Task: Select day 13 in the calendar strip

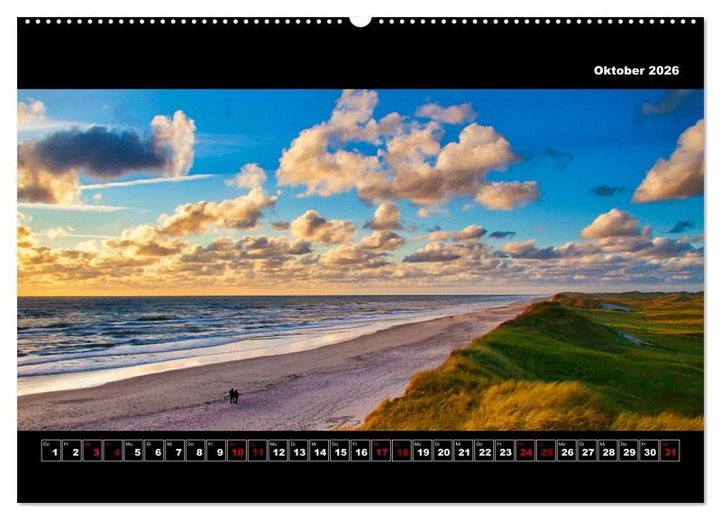Action: point(298,451)
